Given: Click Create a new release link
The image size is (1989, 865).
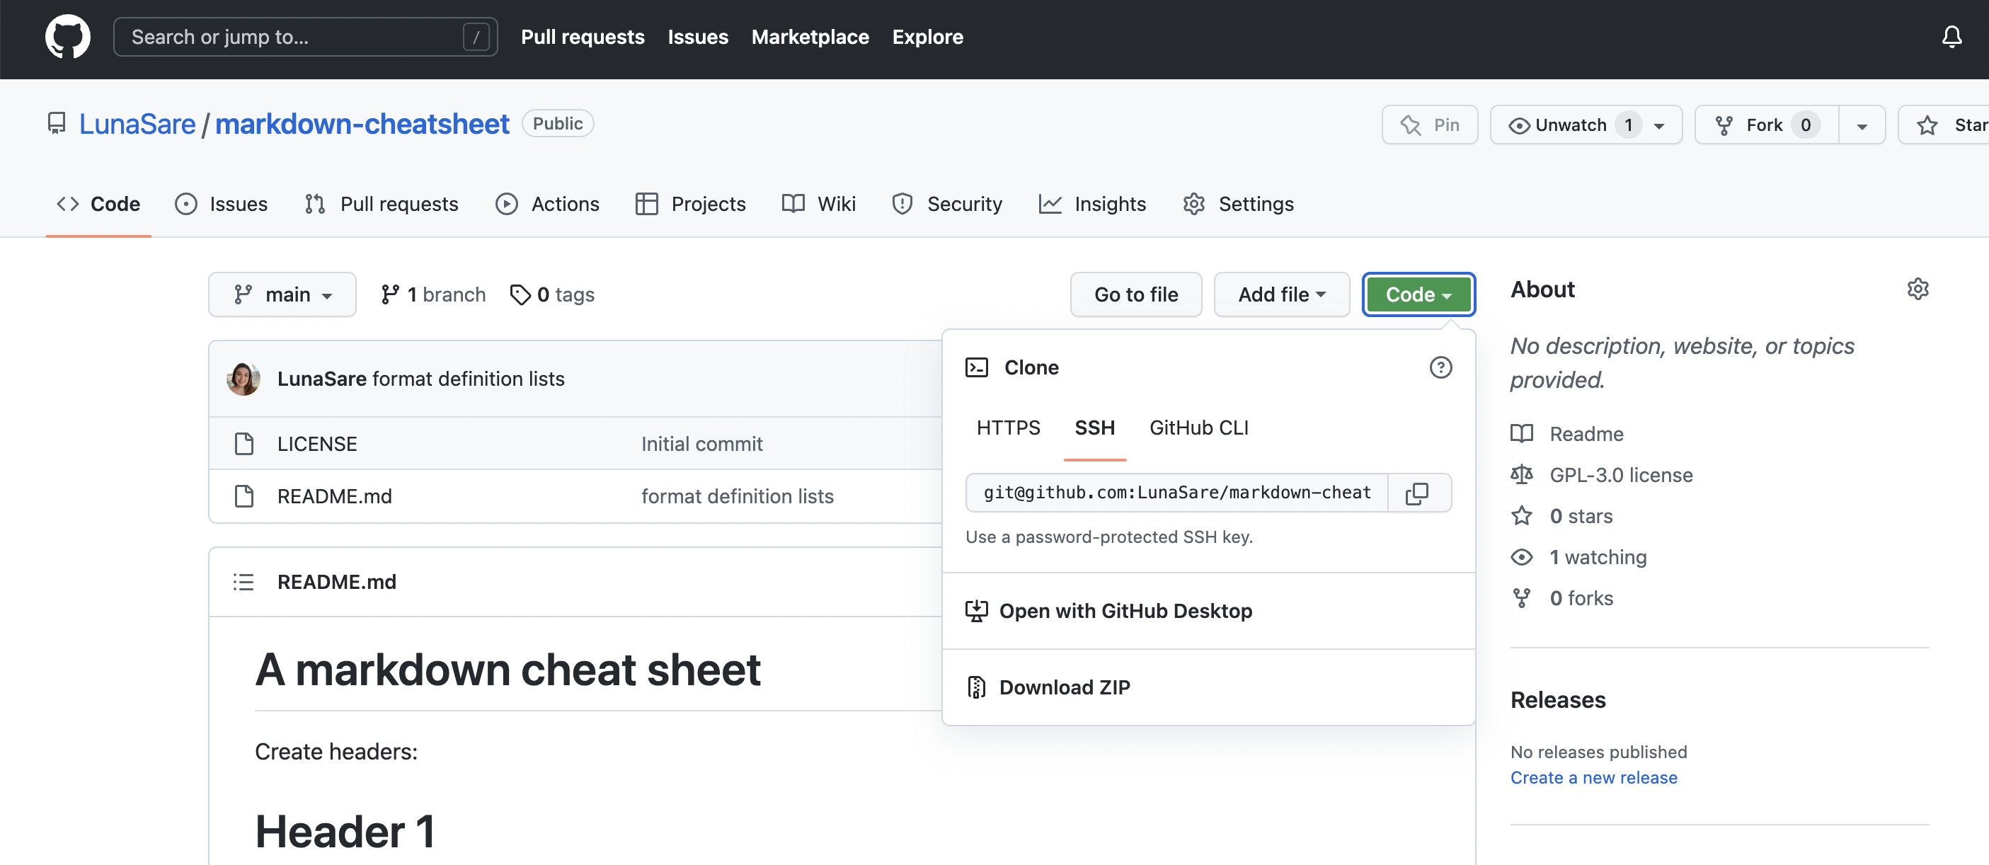Looking at the screenshot, I should click(x=1593, y=777).
